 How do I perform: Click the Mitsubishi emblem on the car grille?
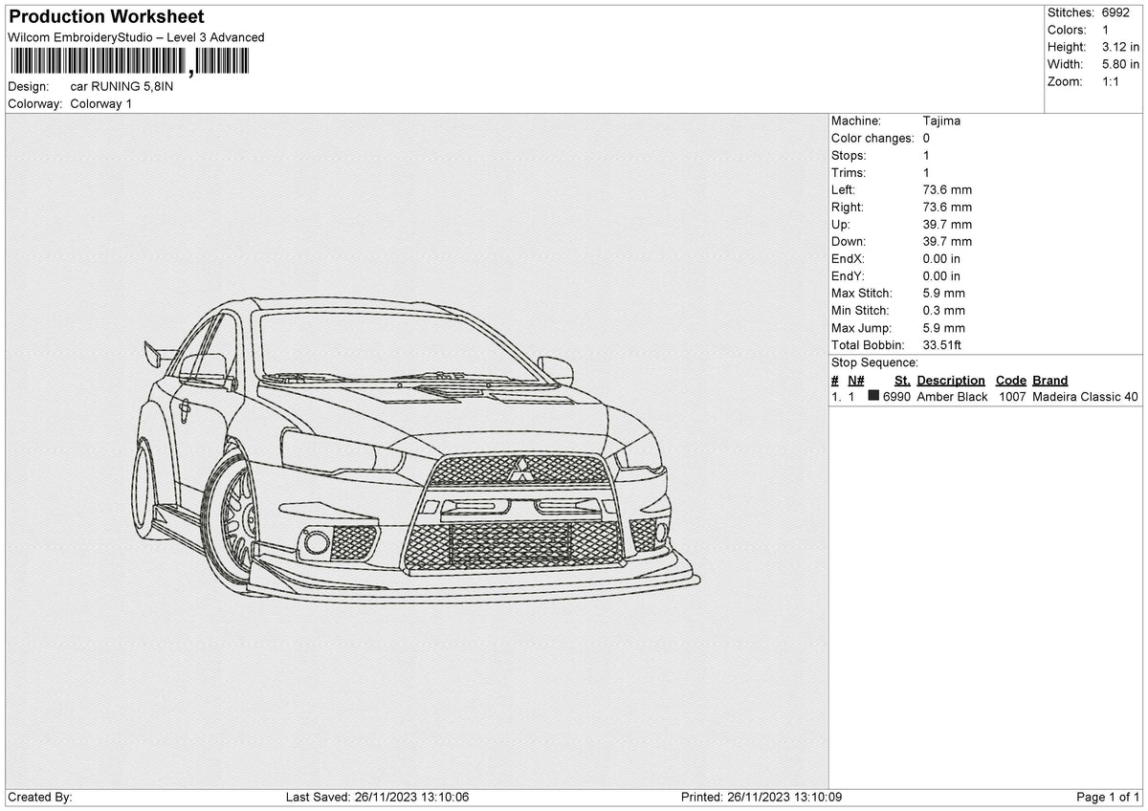click(x=521, y=470)
